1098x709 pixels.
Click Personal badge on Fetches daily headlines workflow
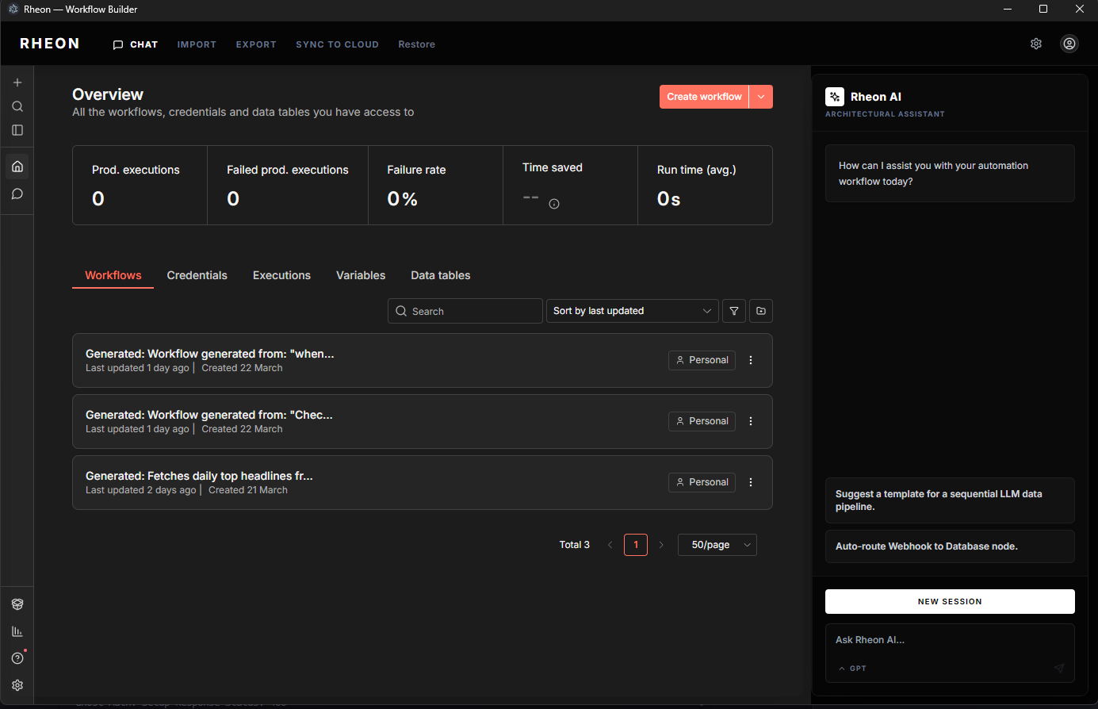pos(702,482)
